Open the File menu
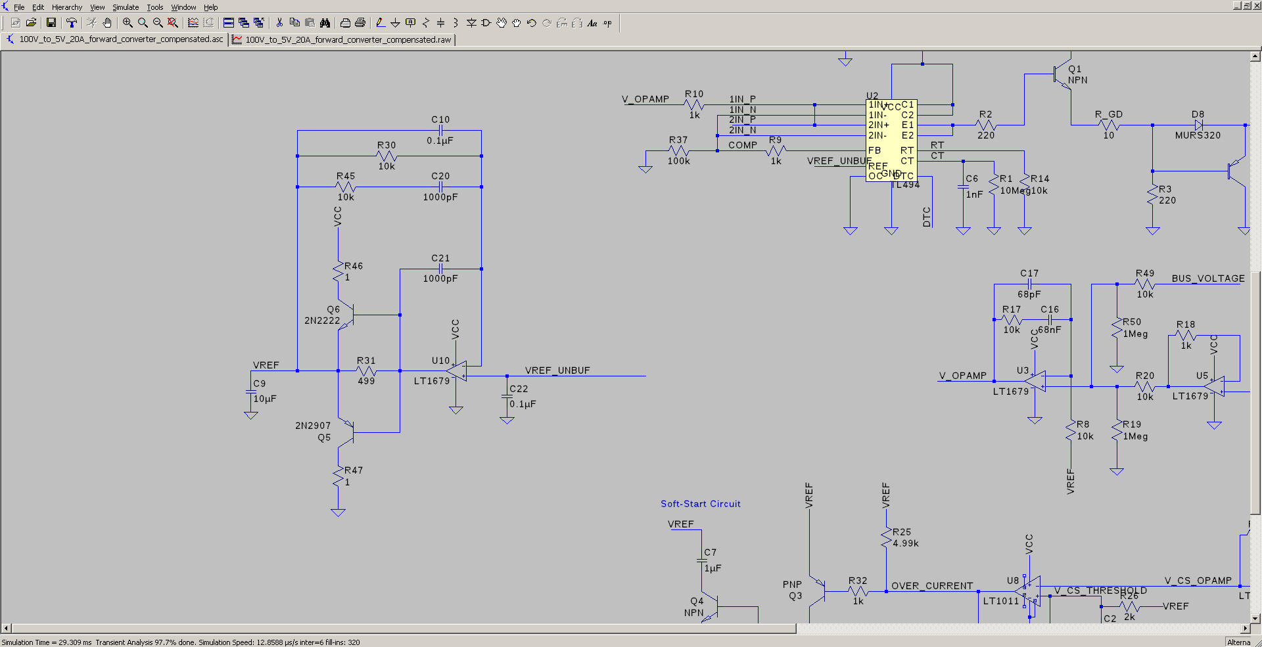Image resolution: width=1262 pixels, height=647 pixels. (19, 7)
